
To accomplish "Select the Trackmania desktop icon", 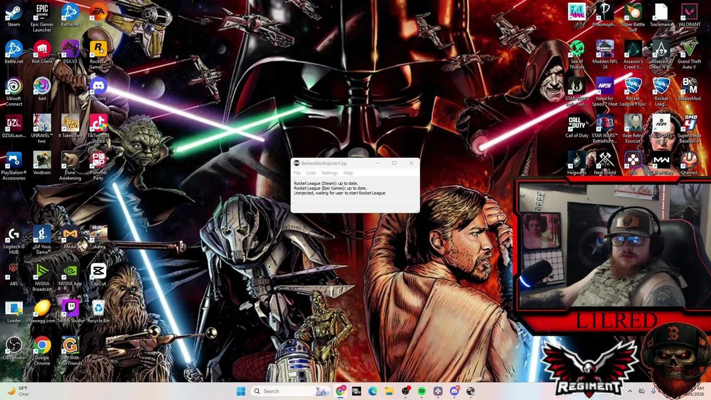I will click(661, 16).
